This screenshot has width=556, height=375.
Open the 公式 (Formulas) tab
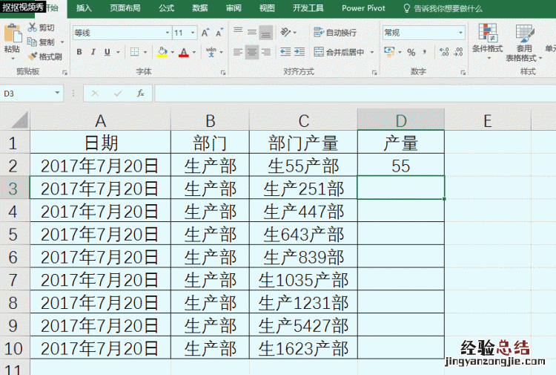click(166, 8)
